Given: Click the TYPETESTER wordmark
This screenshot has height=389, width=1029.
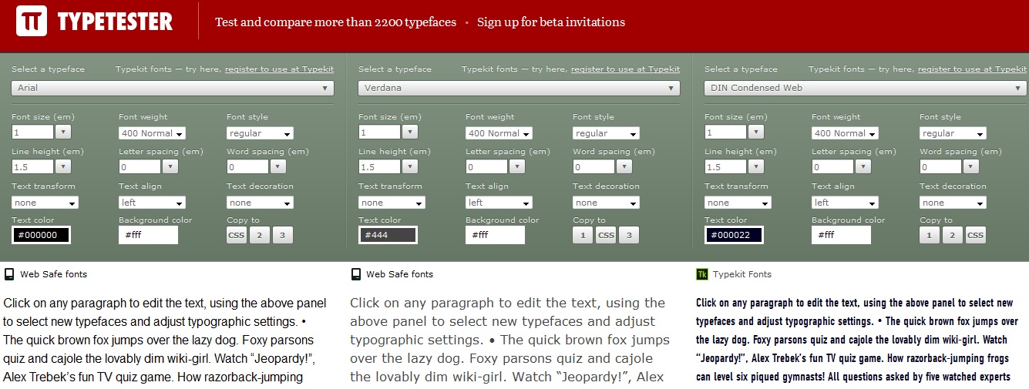Looking at the screenshot, I should click(x=116, y=22).
